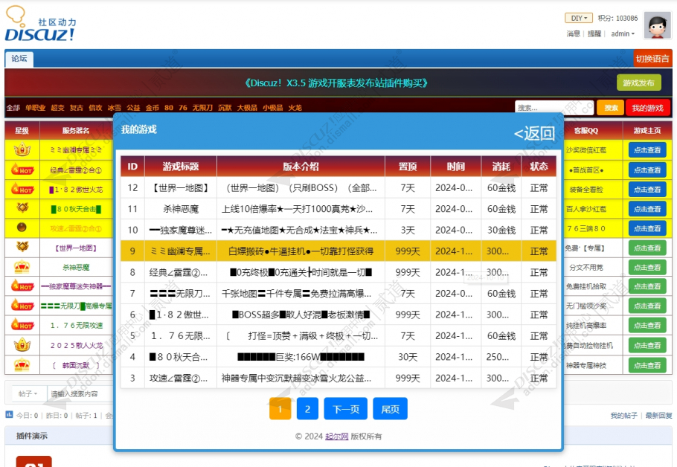Viewport: 677px width, 467px height.
Task: Click the 游戏标题 column header
Action: coord(181,167)
